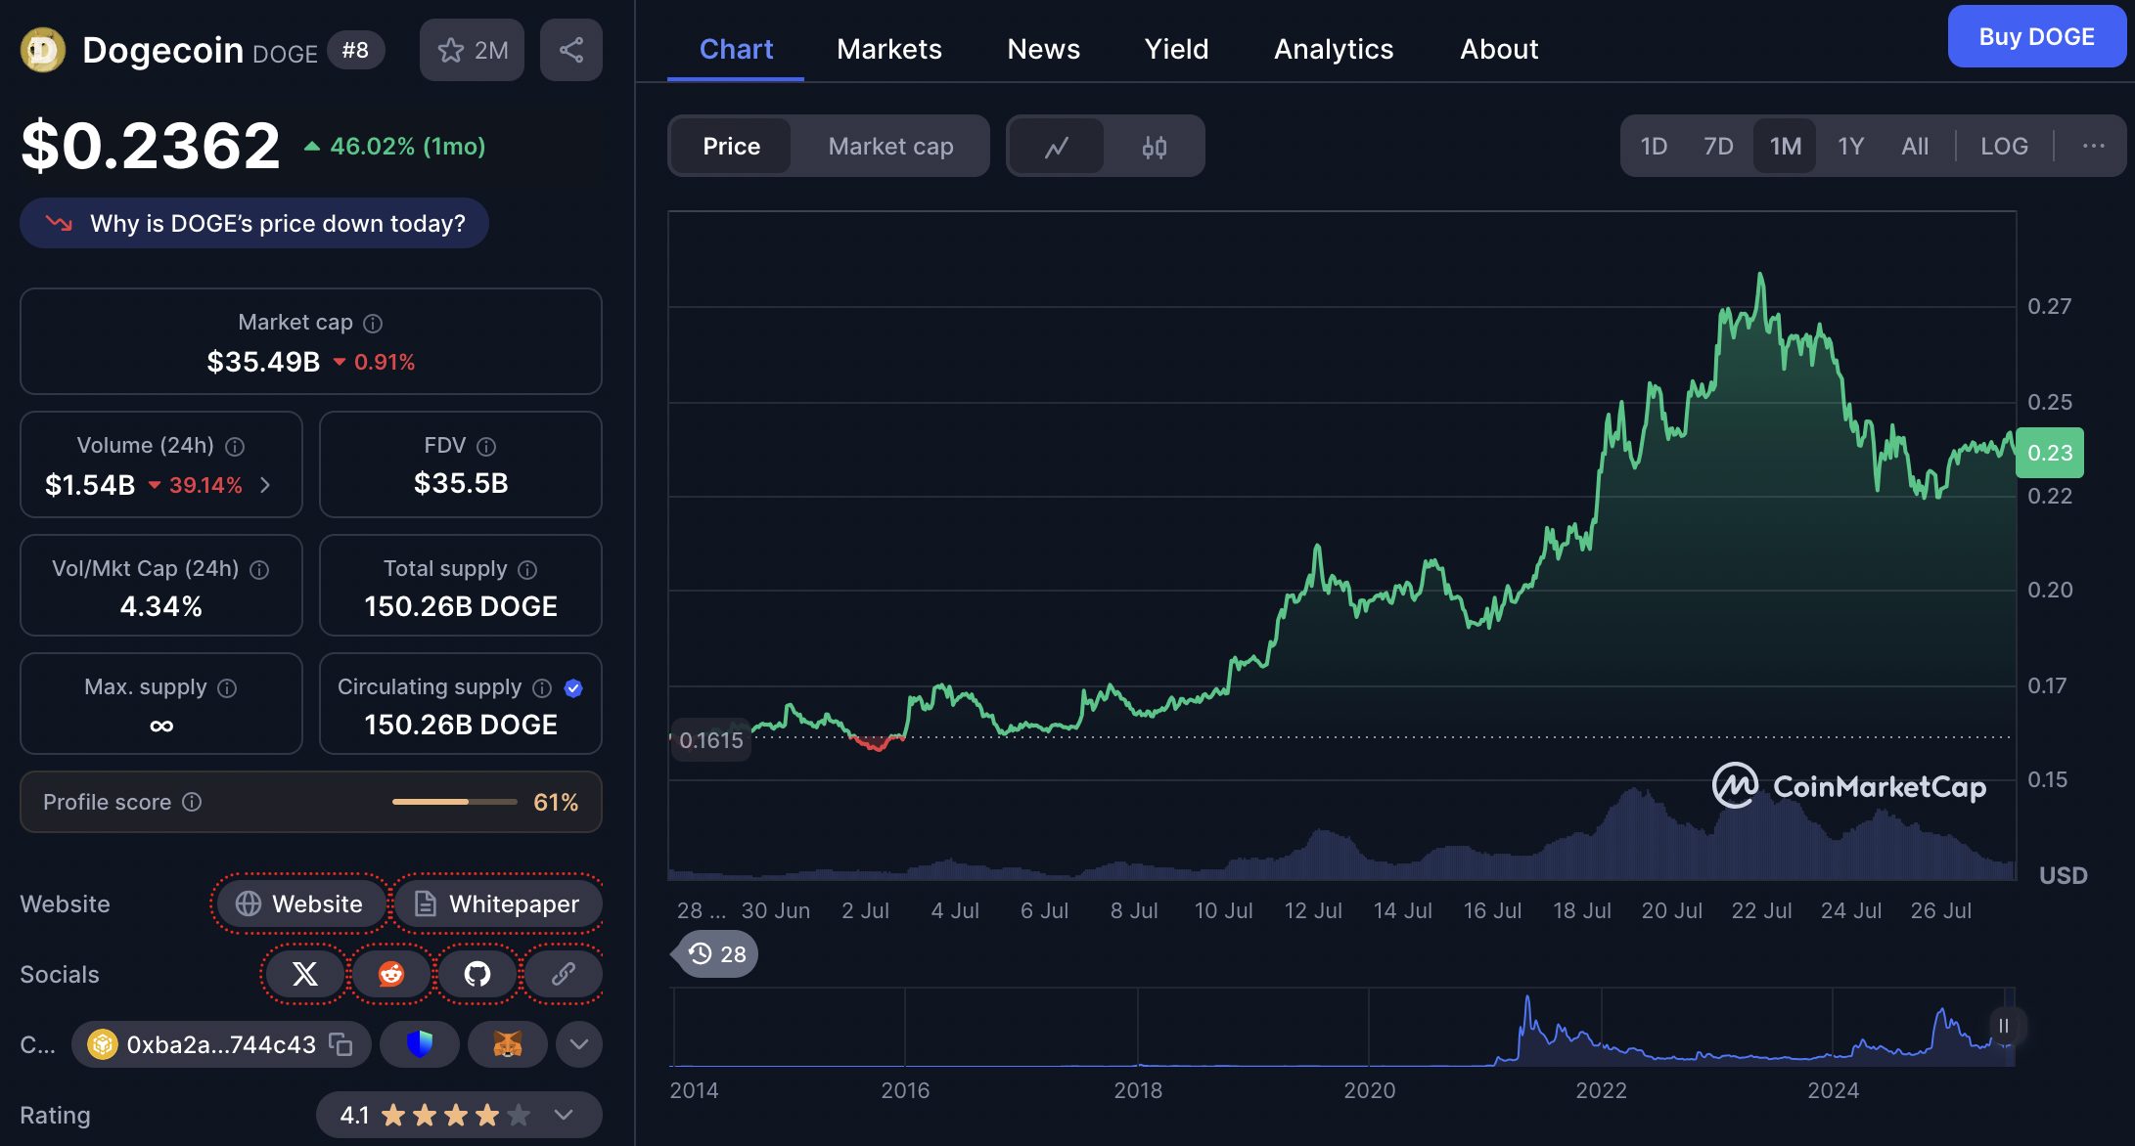Click the Dogecoin coin logo

(43, 50)
